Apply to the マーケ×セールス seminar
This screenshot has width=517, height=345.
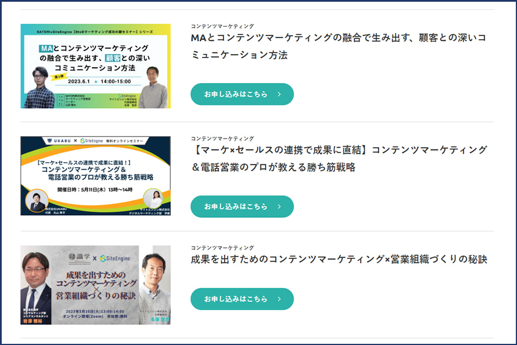click(242, 206)
